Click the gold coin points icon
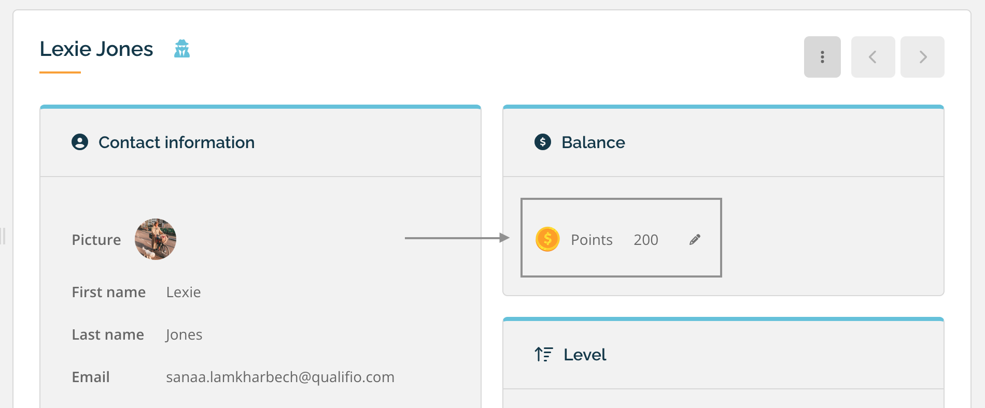The image size is (985, 408). point(547,239)
